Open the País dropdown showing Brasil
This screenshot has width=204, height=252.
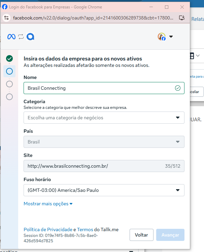point(104,142)
